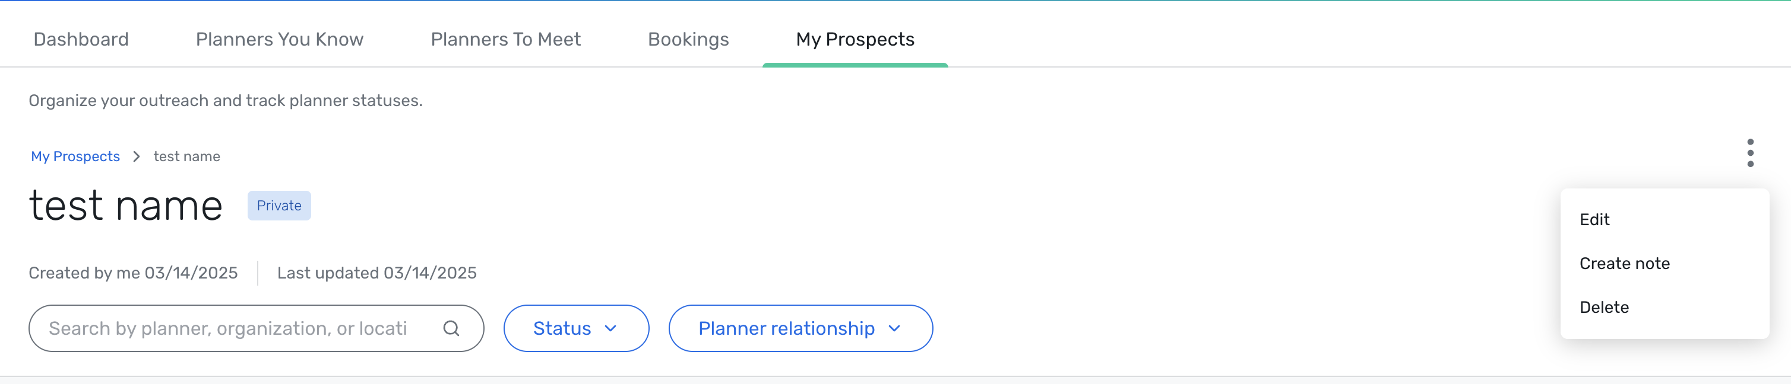This screenshot has width=1791, height=384.
Task: Open the Status filter dropdown
Action: [575, 328]
